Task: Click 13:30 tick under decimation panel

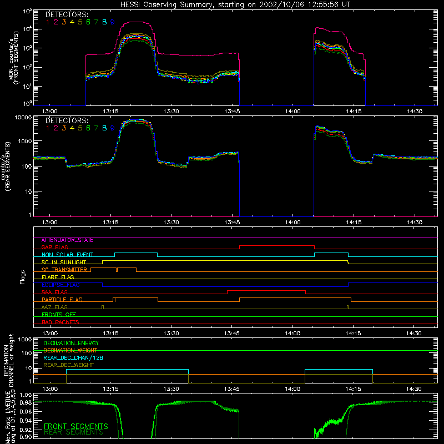Action: click(x=171, y=389)
